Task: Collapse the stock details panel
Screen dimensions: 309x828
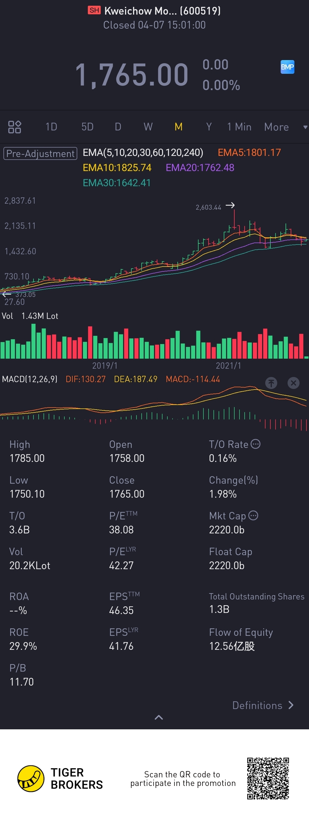Action: [x=159, y=717]
